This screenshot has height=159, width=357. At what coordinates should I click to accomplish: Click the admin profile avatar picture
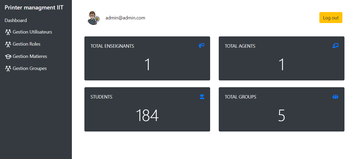point(93,18)
